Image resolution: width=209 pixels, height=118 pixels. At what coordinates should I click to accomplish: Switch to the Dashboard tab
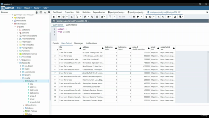click(x=57, y=12)
